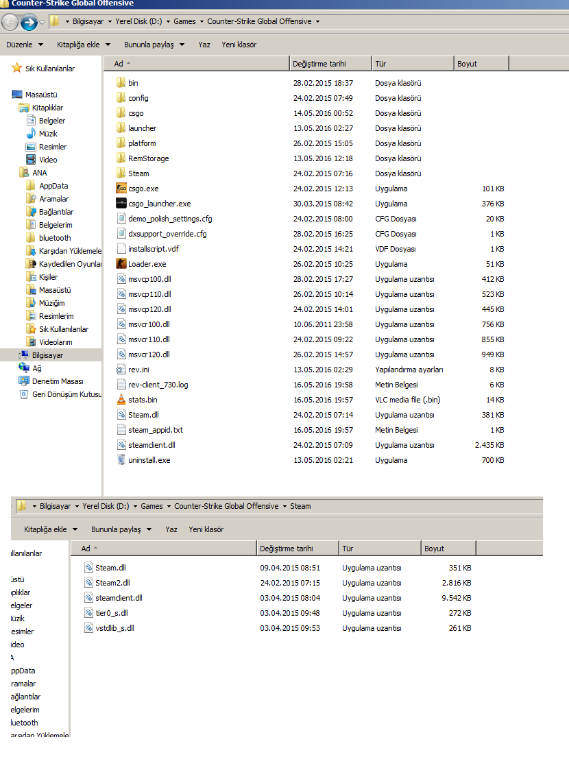
Task: Expand the Yerel Disk (D:) breadcrumb arrow in top address bar
Action: coord(168,21)
